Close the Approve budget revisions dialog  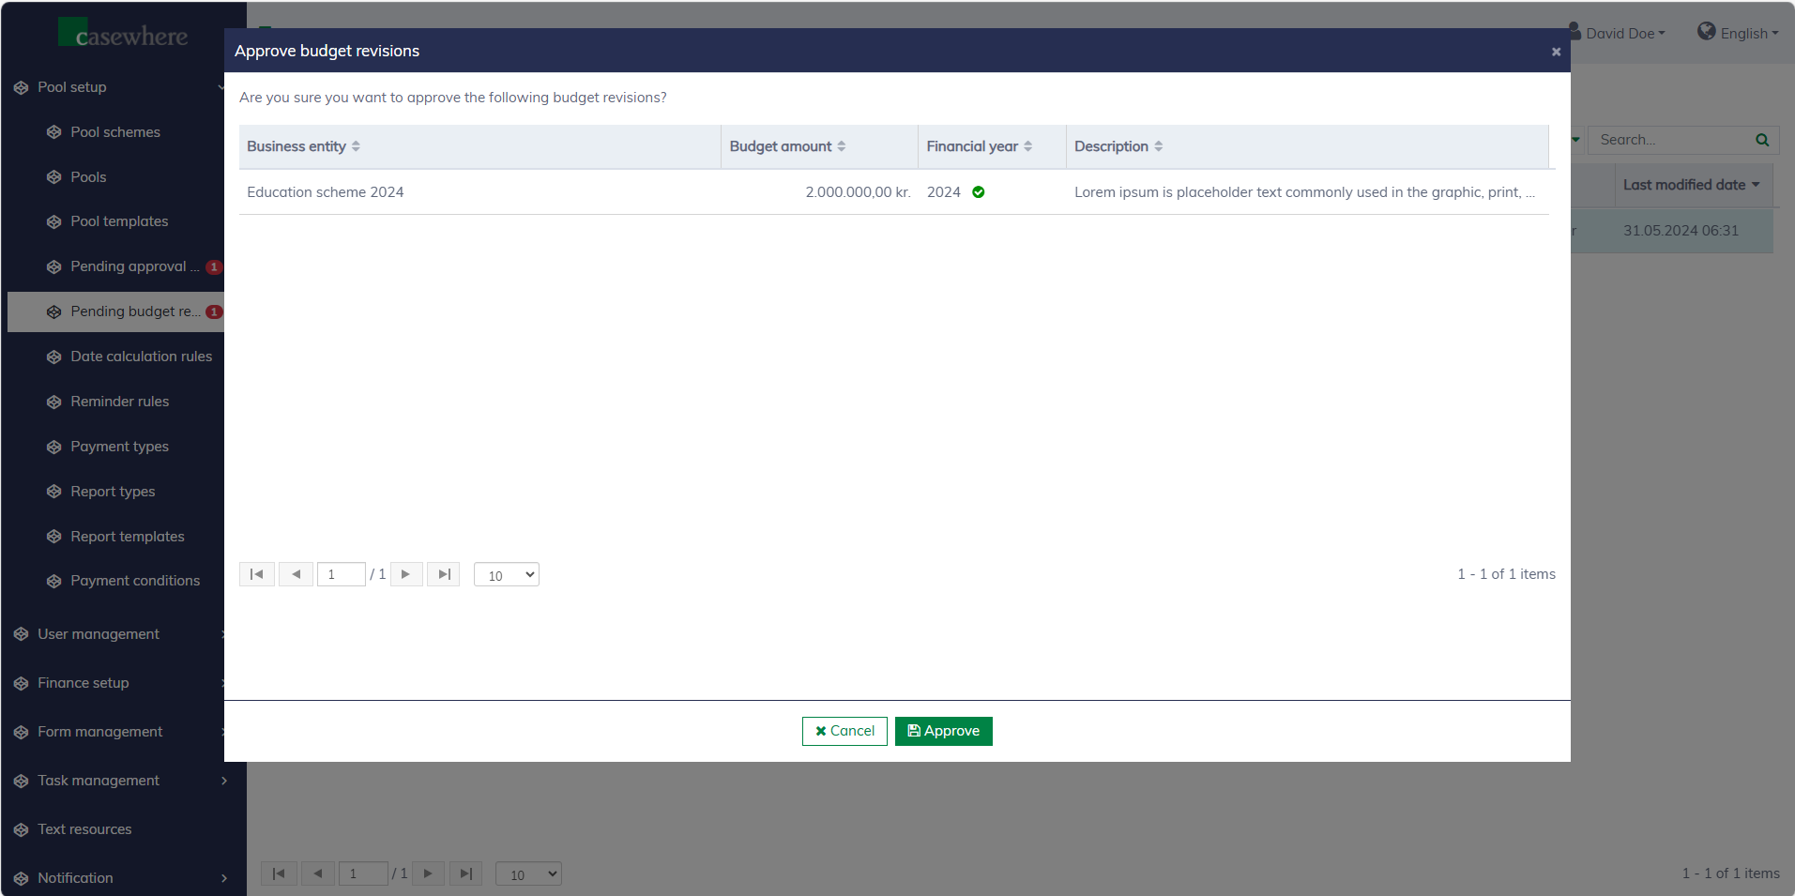1556,52
